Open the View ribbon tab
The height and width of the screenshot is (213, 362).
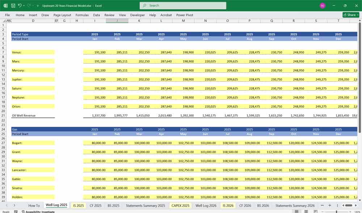click(122, 15)
